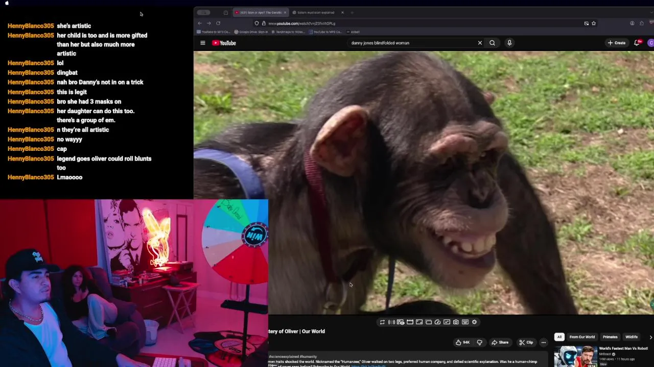Click the film clapper icon under the video

click(x=410, y=322)
